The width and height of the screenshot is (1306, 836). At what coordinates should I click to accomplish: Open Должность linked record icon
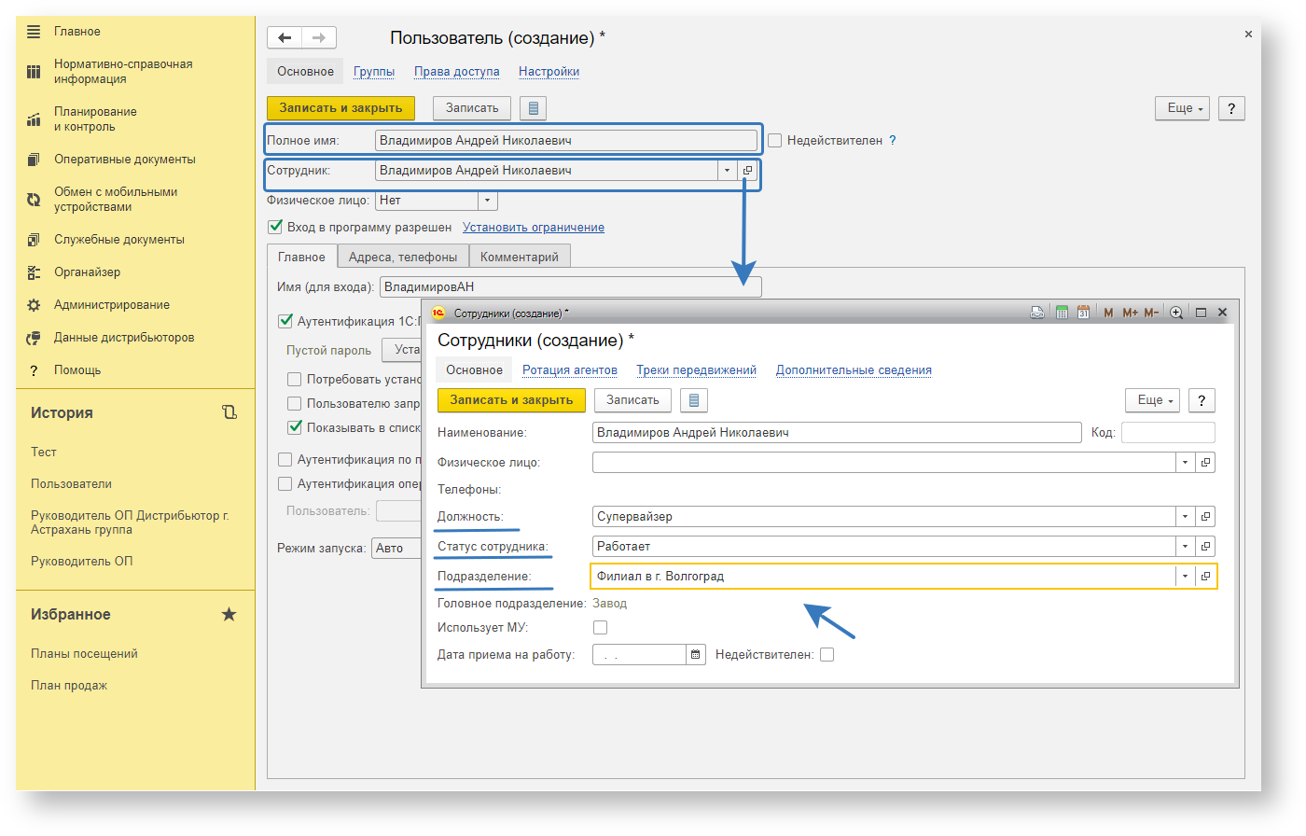pyautogui.click(x=1205, y=516)
